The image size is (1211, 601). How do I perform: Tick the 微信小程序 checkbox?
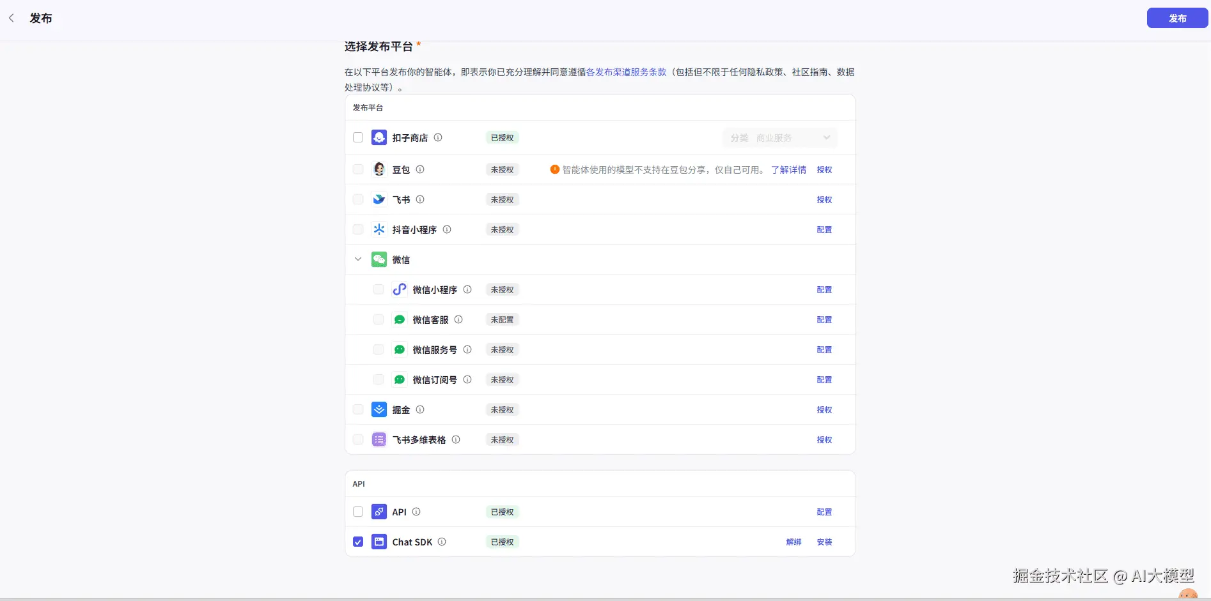coord(379,289)
